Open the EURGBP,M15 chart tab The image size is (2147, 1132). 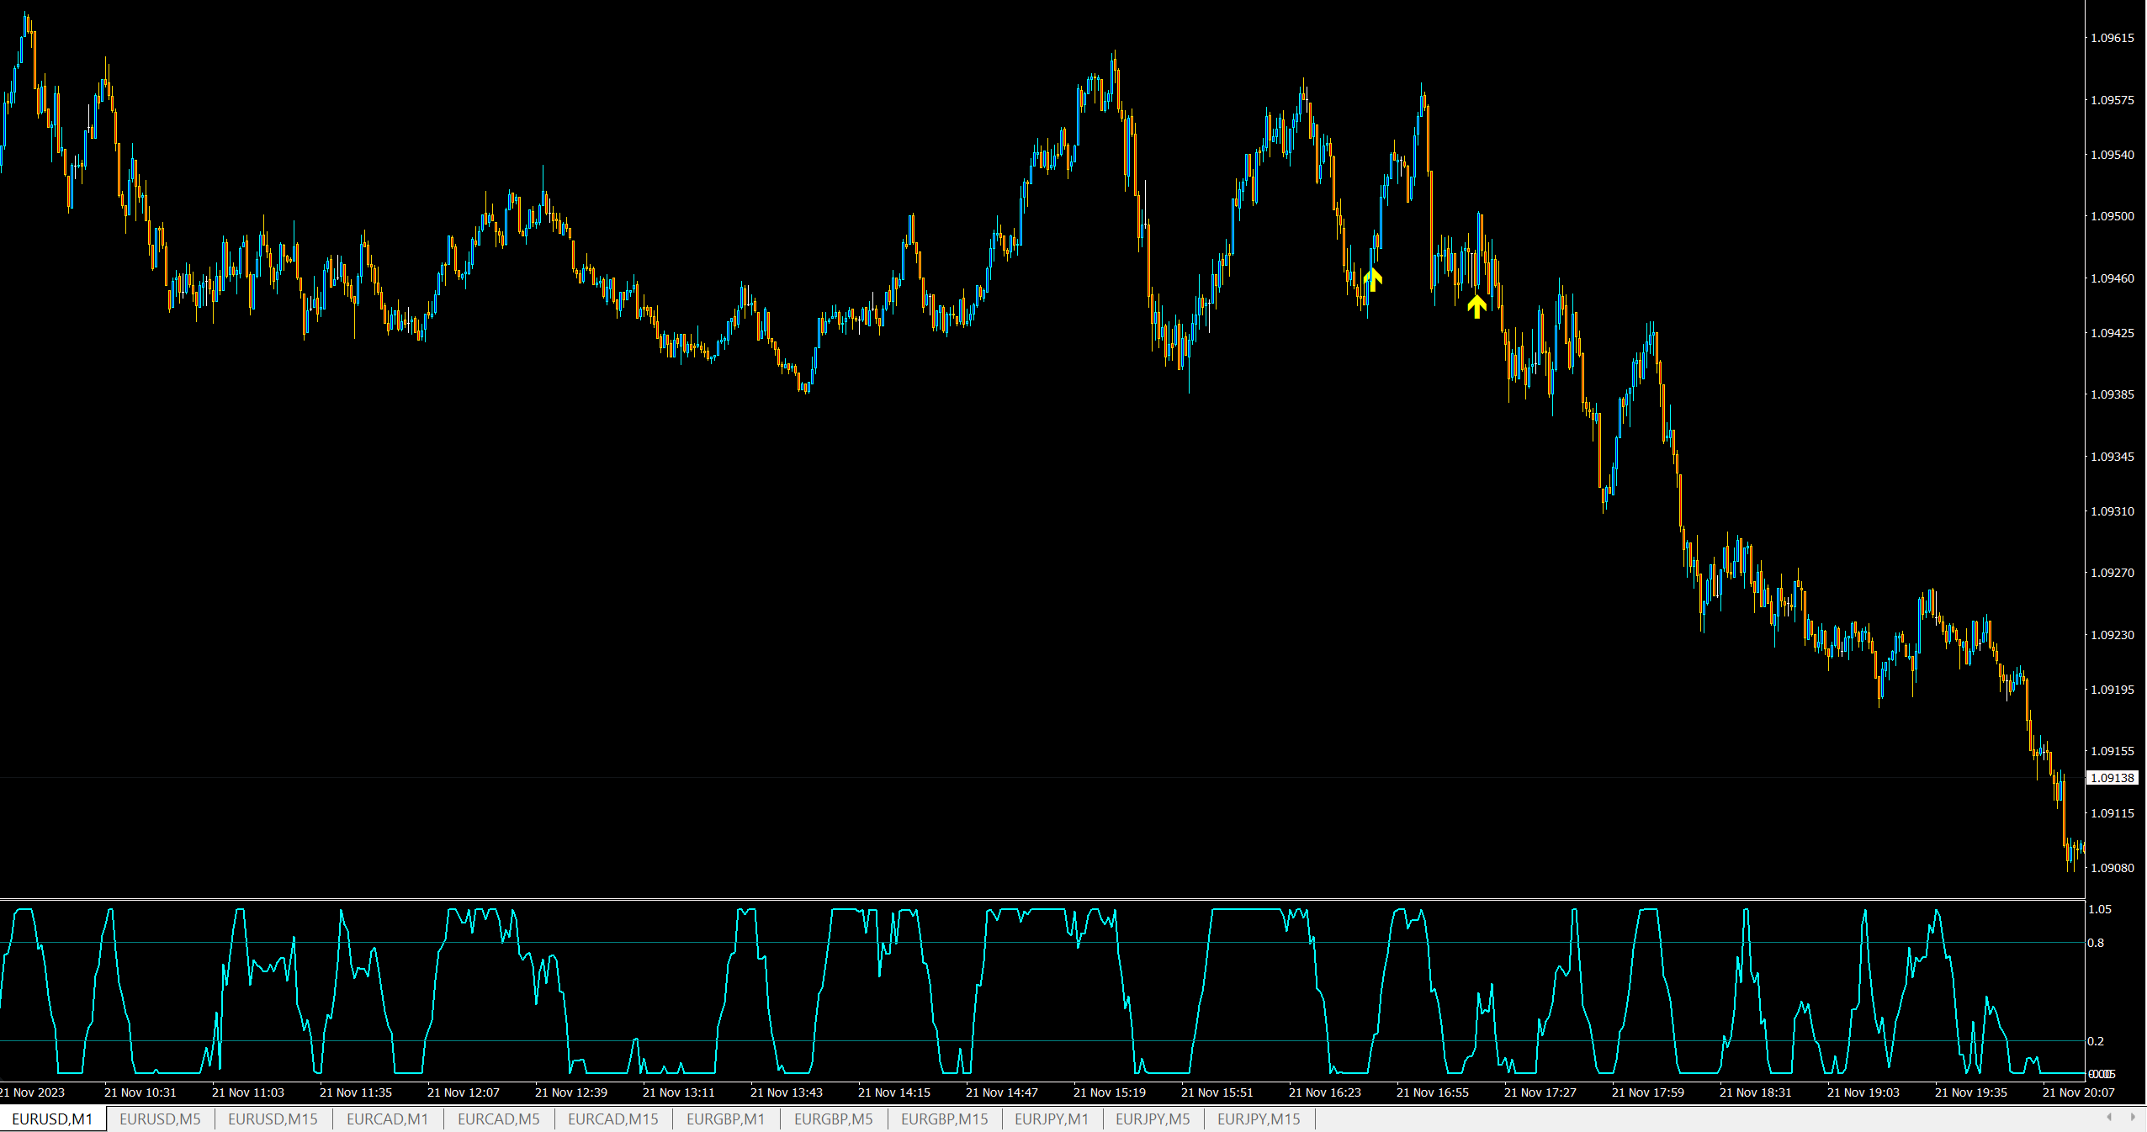coord(944,1119)
